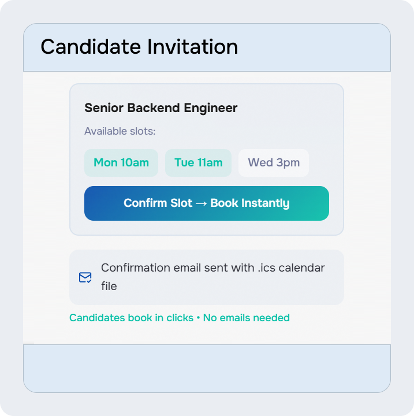The height and width of the screenshot is (416, 414).
Task: Click the Available slots label
Action: click(120, 131)
